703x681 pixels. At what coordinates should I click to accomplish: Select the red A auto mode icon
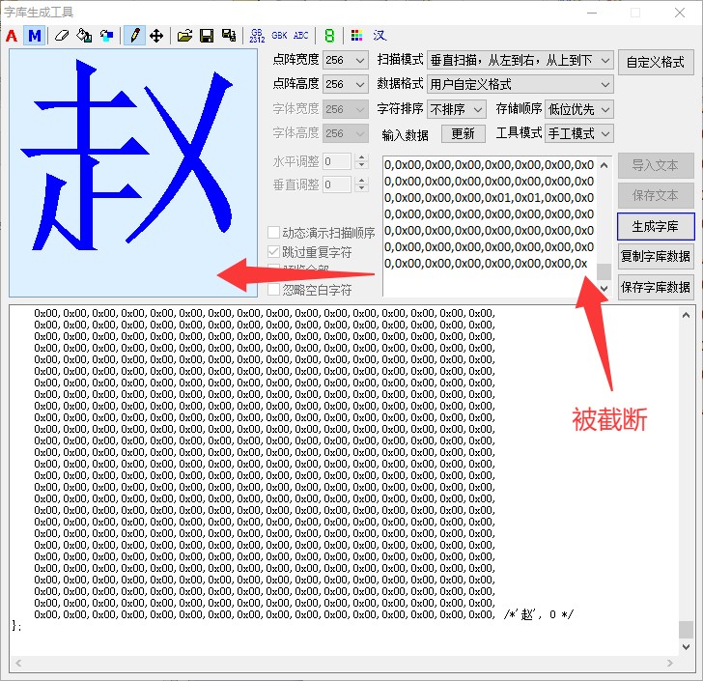tap(13, 36)
